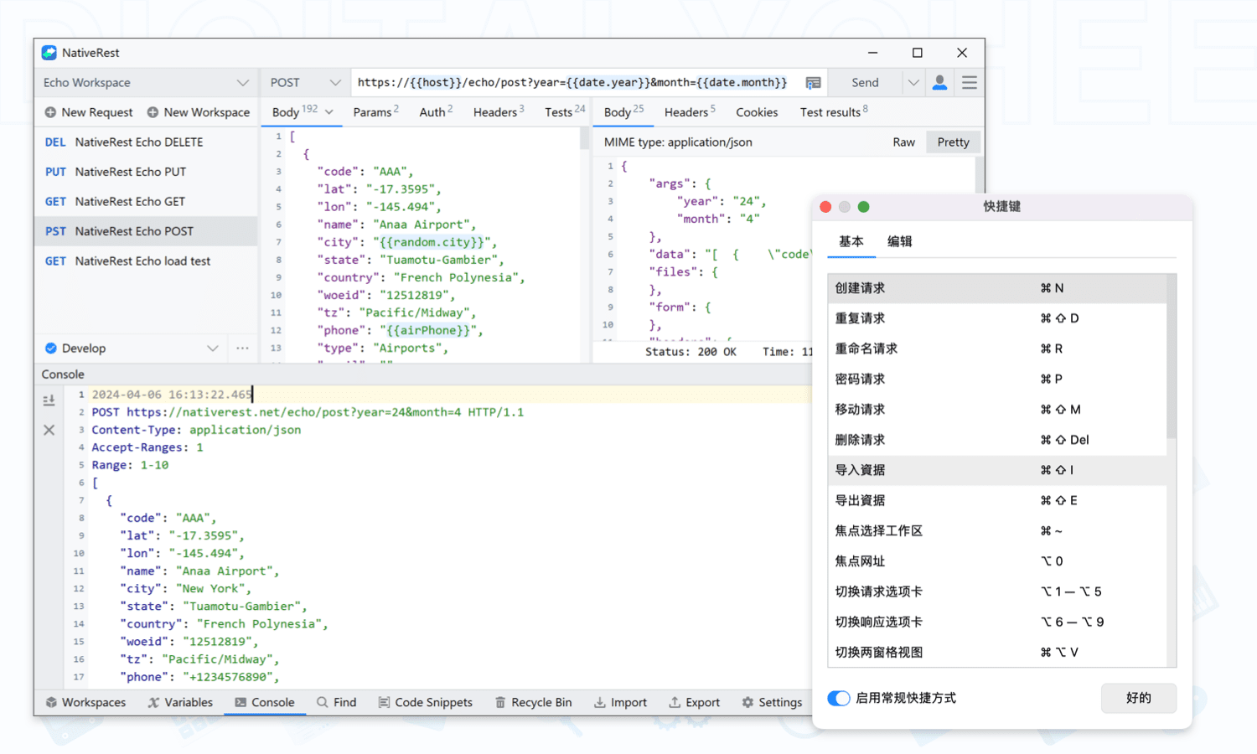Click the 好的 button

pos(1138,698)
